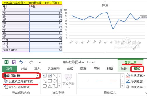Select the Oval shape

point(55,81)
